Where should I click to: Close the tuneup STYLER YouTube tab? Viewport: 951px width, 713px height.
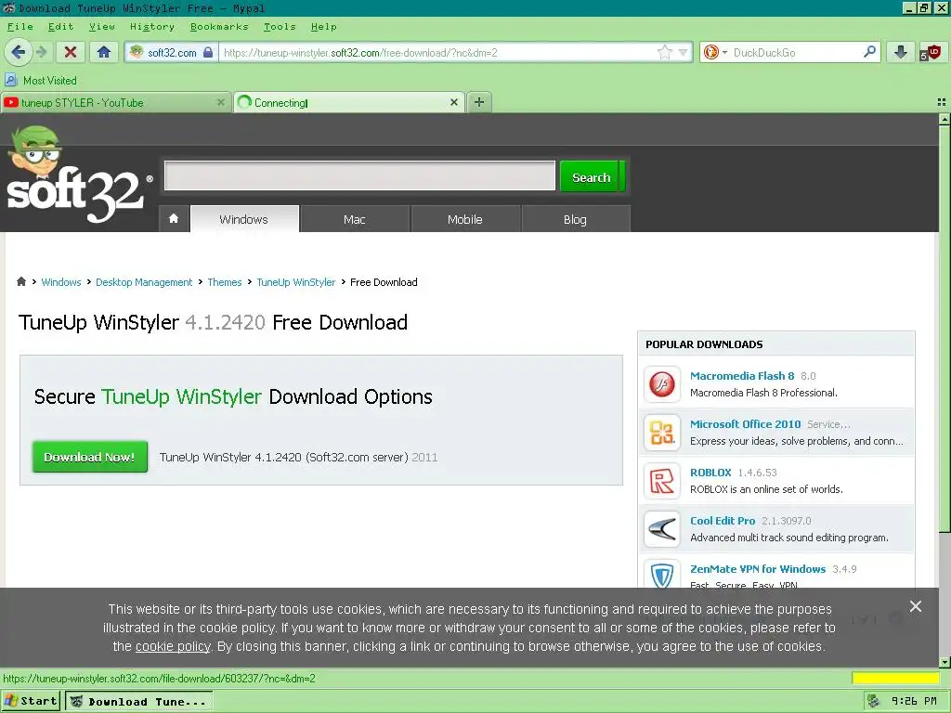(x=221, y=102)
